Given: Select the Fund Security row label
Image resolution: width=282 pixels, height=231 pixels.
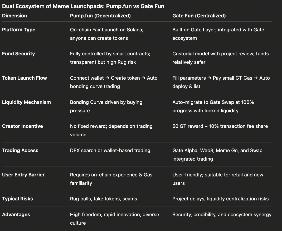Looking at the screenshot, I should [18, 54].
